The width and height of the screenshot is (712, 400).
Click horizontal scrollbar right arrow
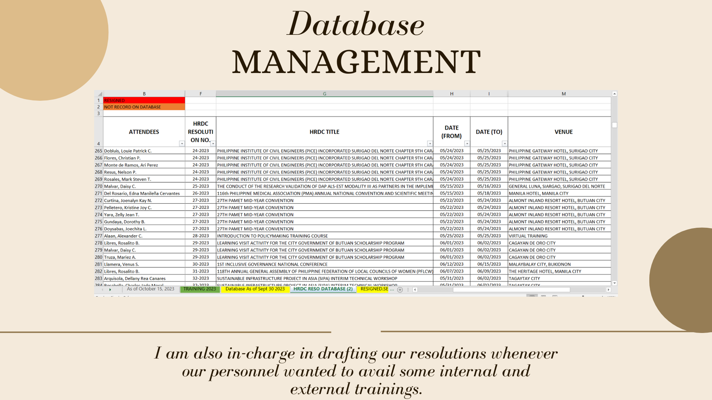[x=608, y=290]
